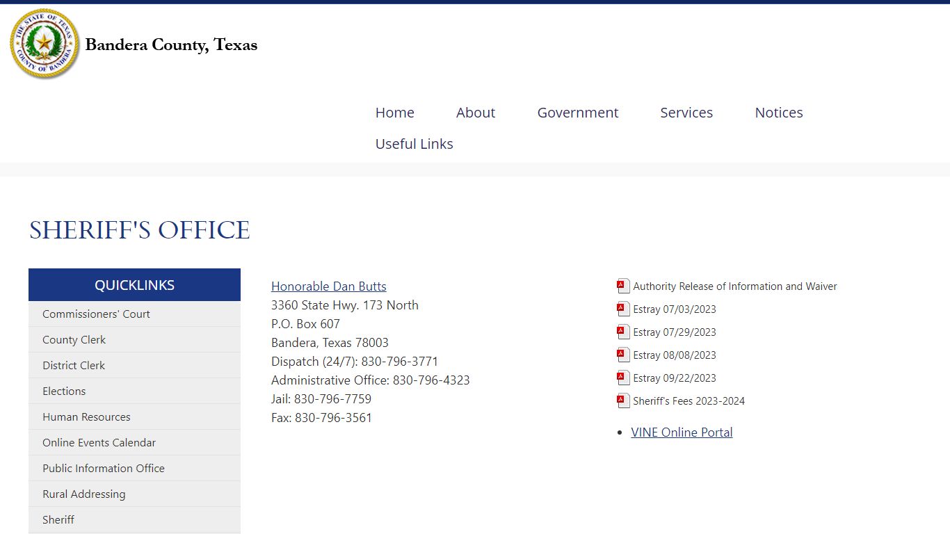Go to Commissioners' Court quicklink
This screenshot has height=534, width=950.
click(x=134, y=314)
